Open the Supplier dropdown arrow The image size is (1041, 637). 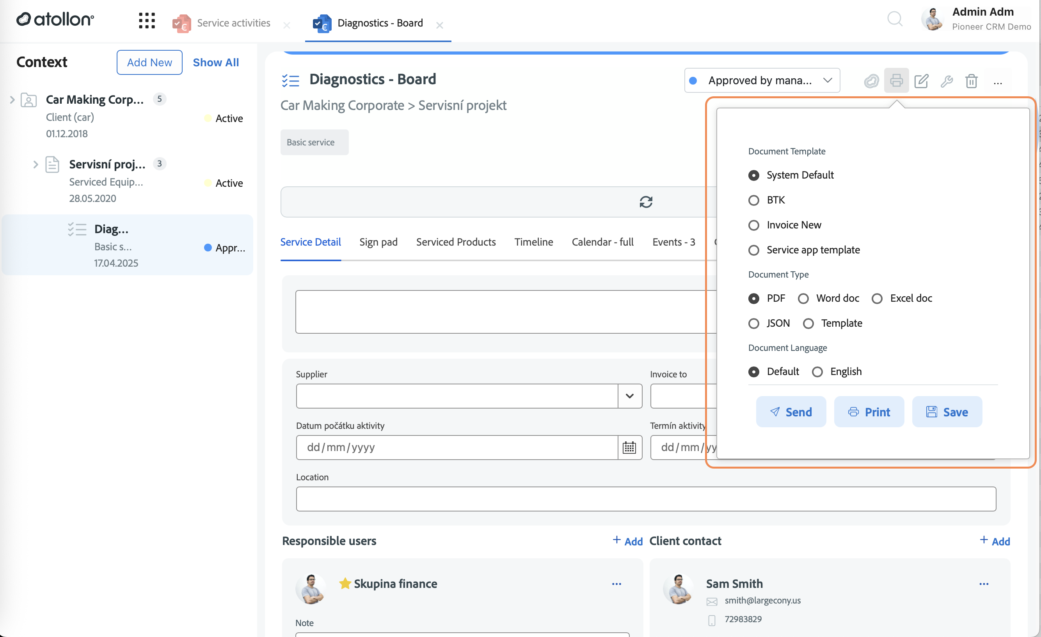click(x=629, y=396)
